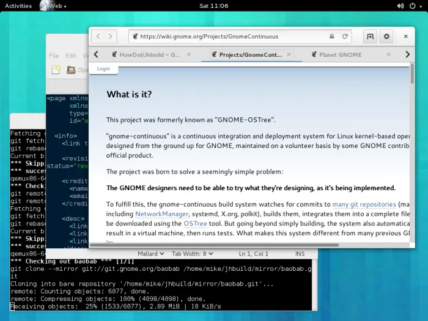Create a new document in gedit
Image resolution: width=428 pixels, height=321 pixels.
[x=56, y=70]
